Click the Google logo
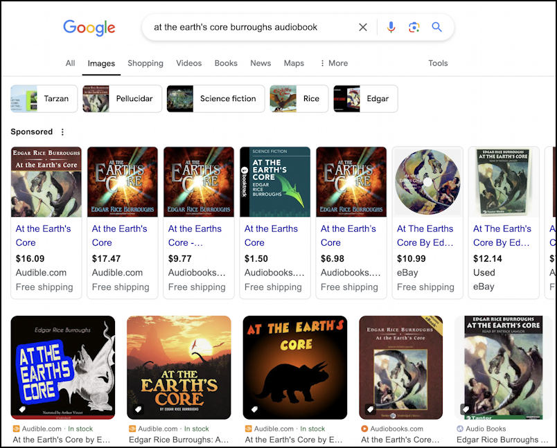This screenshot has width=557, height=448. click(x=89, y=28)
